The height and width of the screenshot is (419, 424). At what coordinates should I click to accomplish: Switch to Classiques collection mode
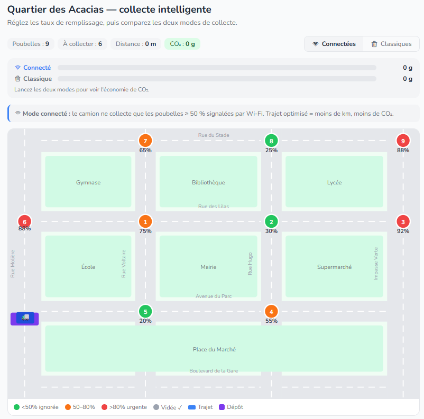point(391,44)
